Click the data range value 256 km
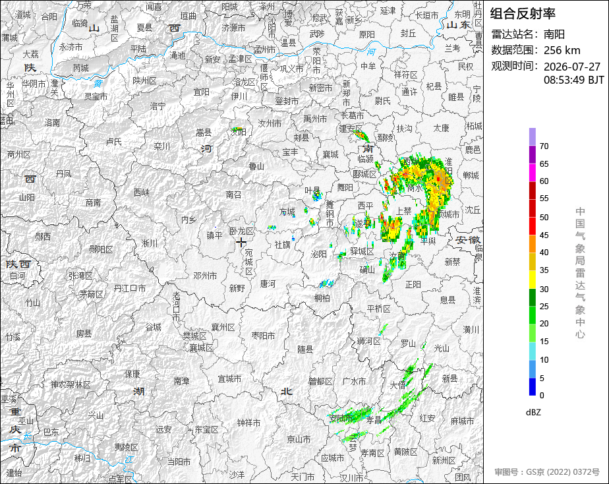Screen dimensions: 609x484 [562, 50]
